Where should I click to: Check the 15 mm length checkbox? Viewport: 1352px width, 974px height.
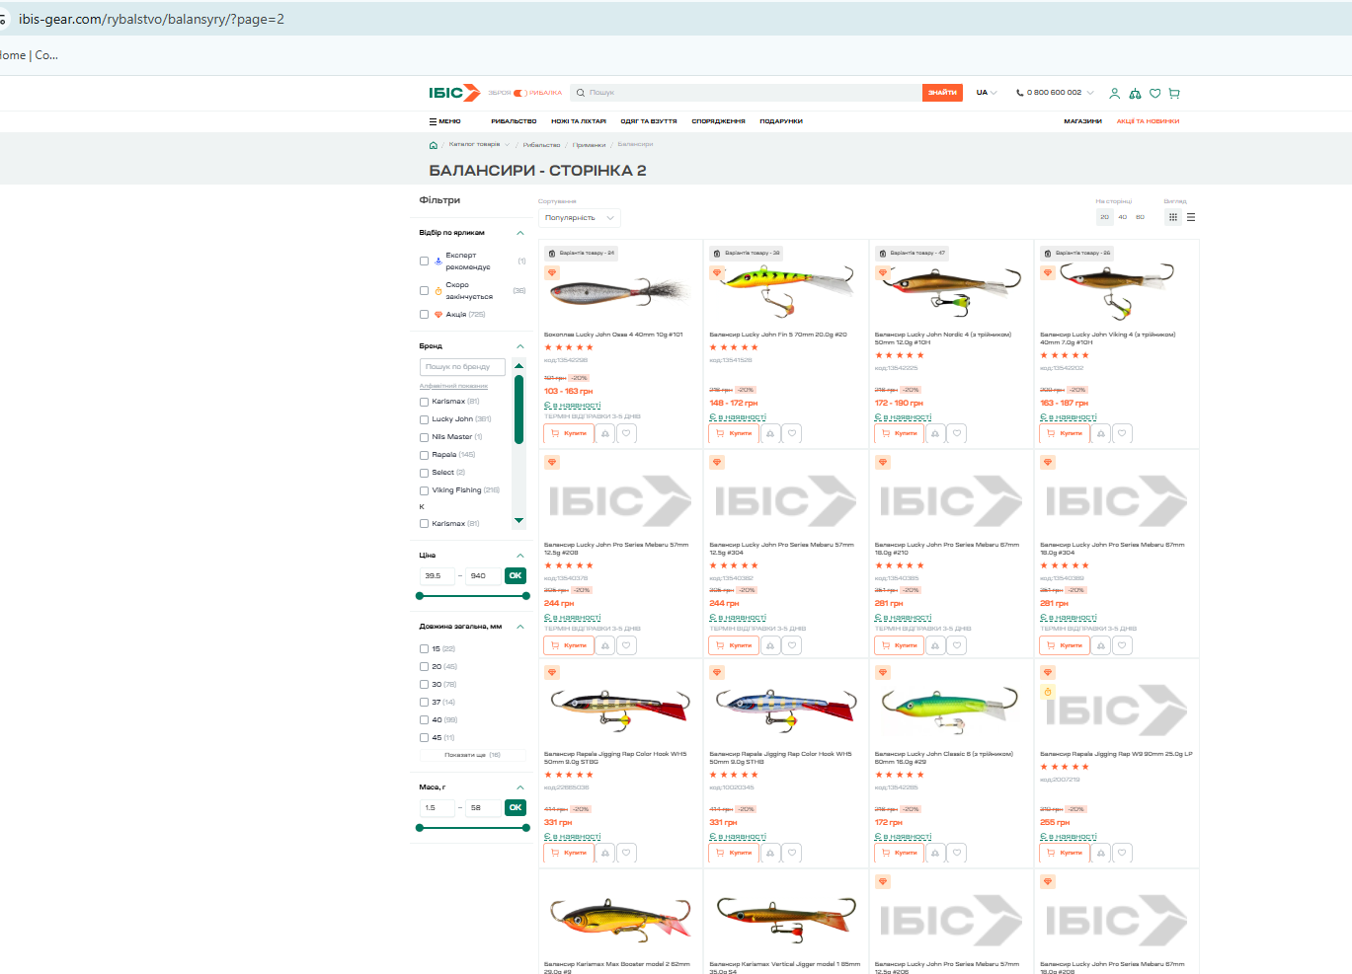[424, 649]
